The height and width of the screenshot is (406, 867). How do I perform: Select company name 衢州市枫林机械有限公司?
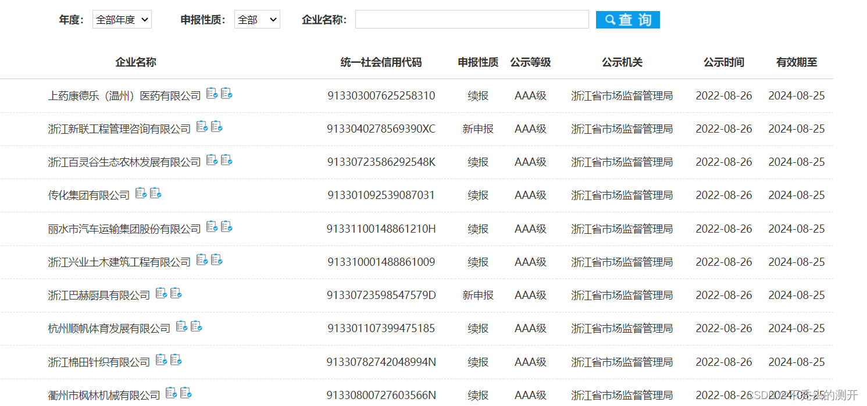click(x=104, y=396)
